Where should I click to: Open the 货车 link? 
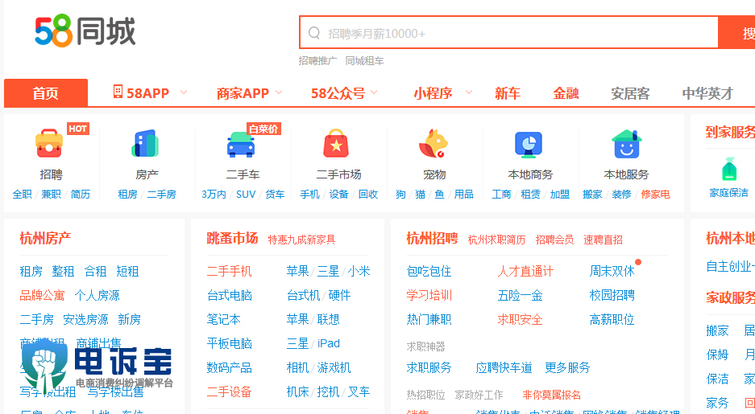[275, 194]
